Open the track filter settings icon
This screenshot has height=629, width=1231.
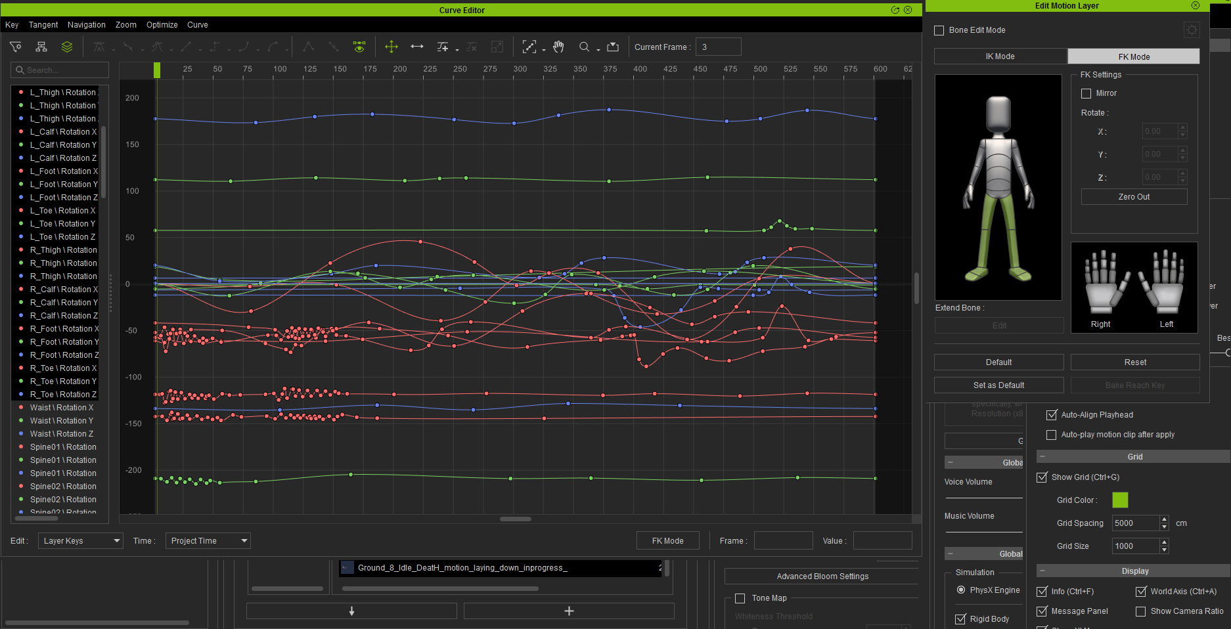[x=16, y=47]
